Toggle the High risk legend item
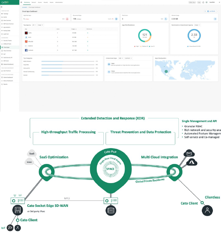This screenshot has height=238, width=221. click(137, 46)
